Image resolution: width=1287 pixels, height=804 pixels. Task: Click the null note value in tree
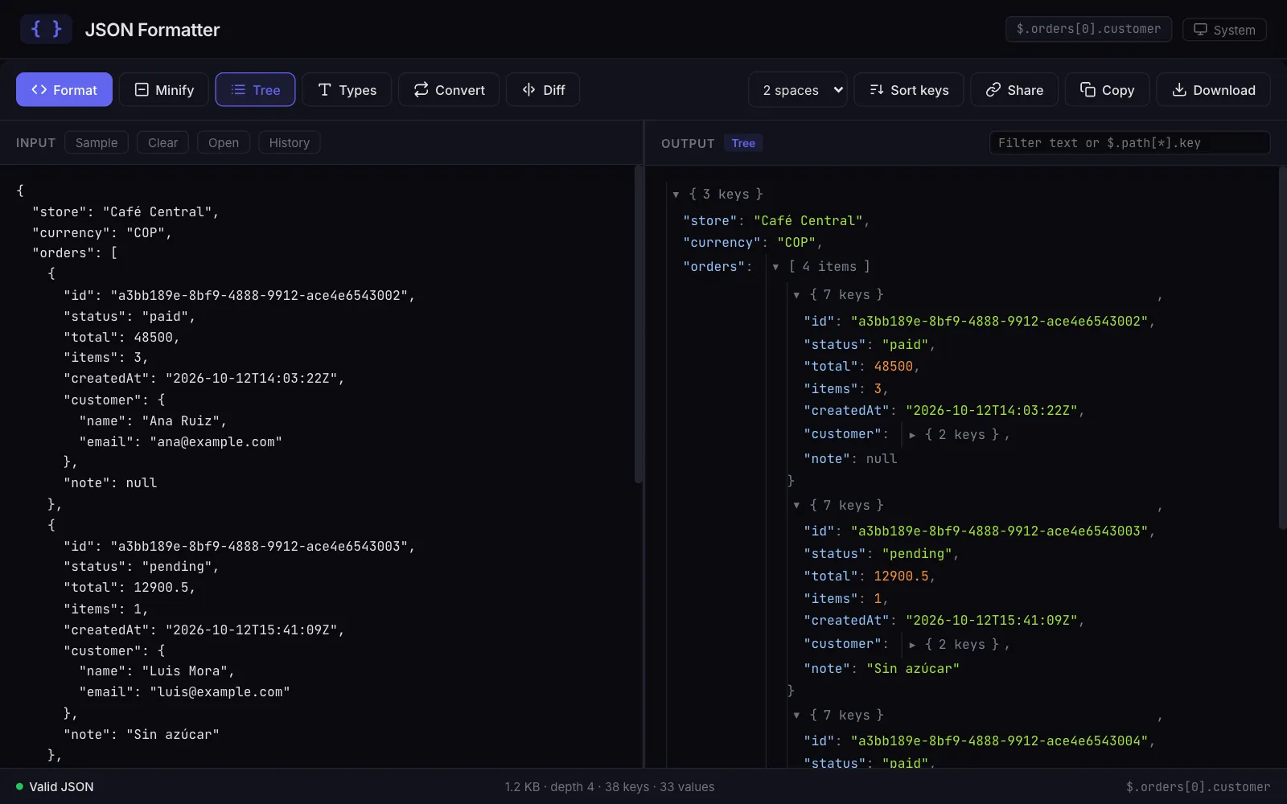click(882, 458)
